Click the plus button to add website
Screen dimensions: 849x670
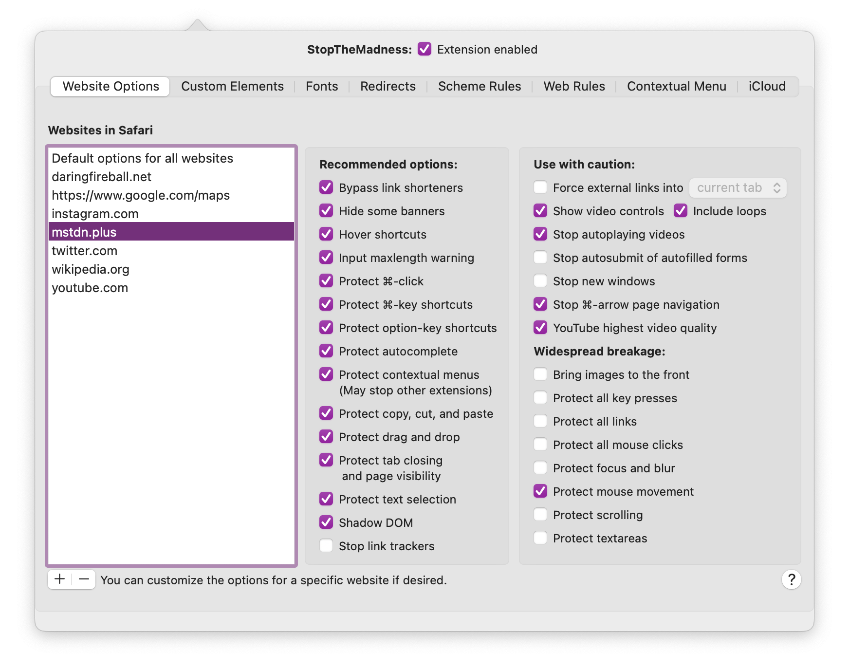pyautogui.click(x=60, y=579)
